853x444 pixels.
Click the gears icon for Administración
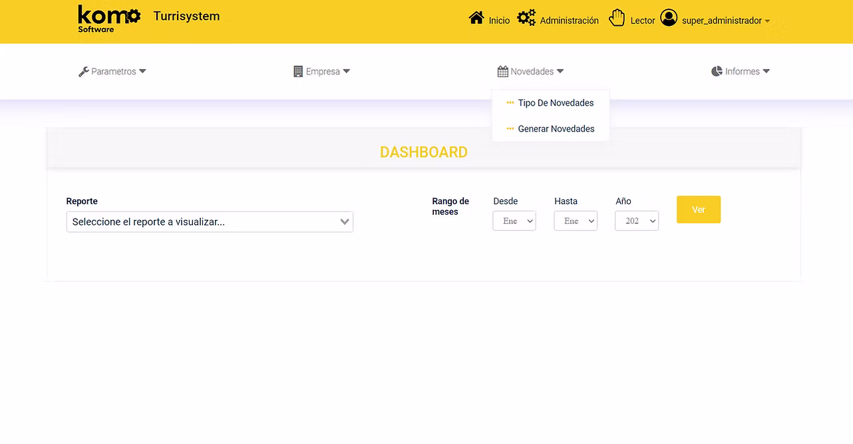pyautogui.click(x=526, y=18)
